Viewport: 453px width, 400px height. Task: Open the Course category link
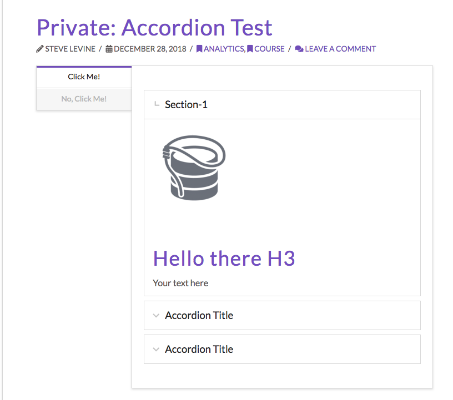(x=269, y=49)
